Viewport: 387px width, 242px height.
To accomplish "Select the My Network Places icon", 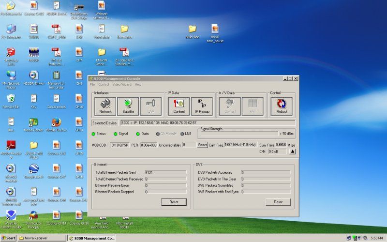I will (x=11, y=80).
